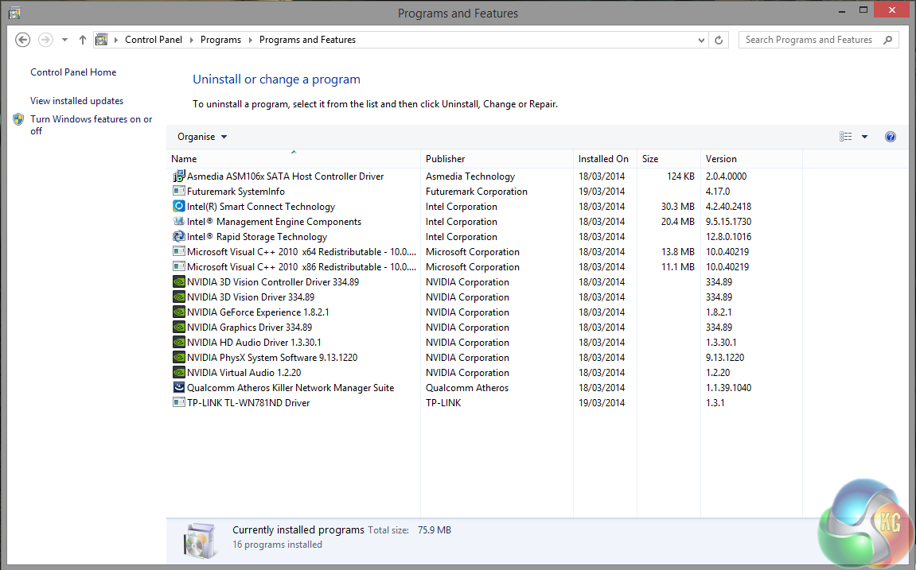Viewport: 916px width, 570px height.
Task: Select the Futuremark SystemInfo entry
Action: pyautogui.click(x=236, y=192)
